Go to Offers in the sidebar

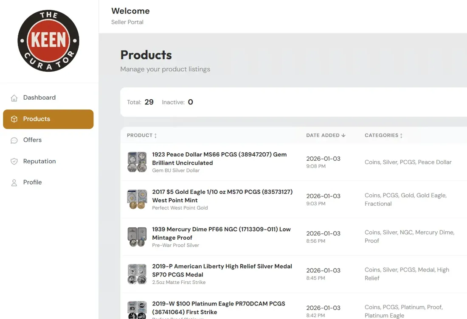[x=48, y=140]
